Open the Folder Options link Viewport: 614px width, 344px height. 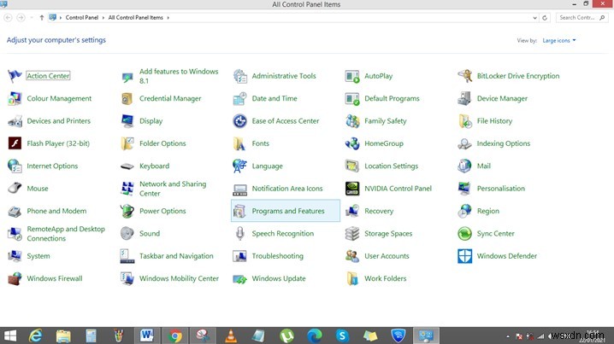point(162,143)
